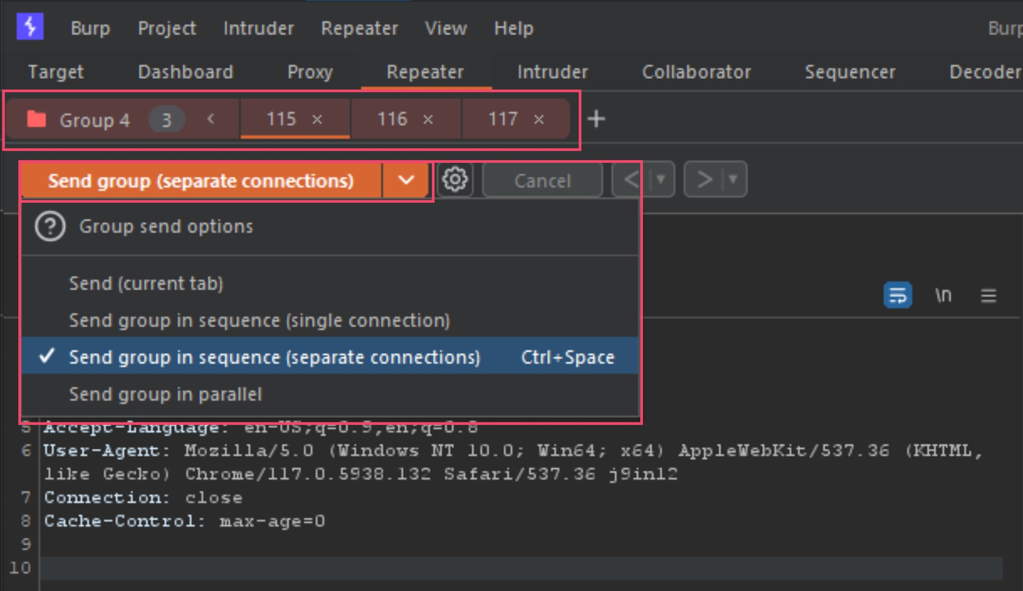Open the View menu
This screenshot has height=591, width=1023.
click(x=446, y=28)
